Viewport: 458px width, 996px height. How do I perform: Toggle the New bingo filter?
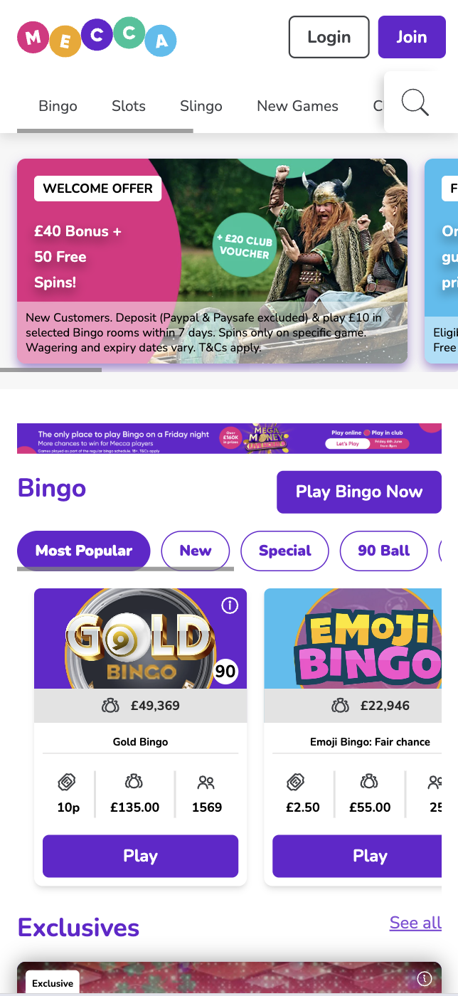pos(195,550)
